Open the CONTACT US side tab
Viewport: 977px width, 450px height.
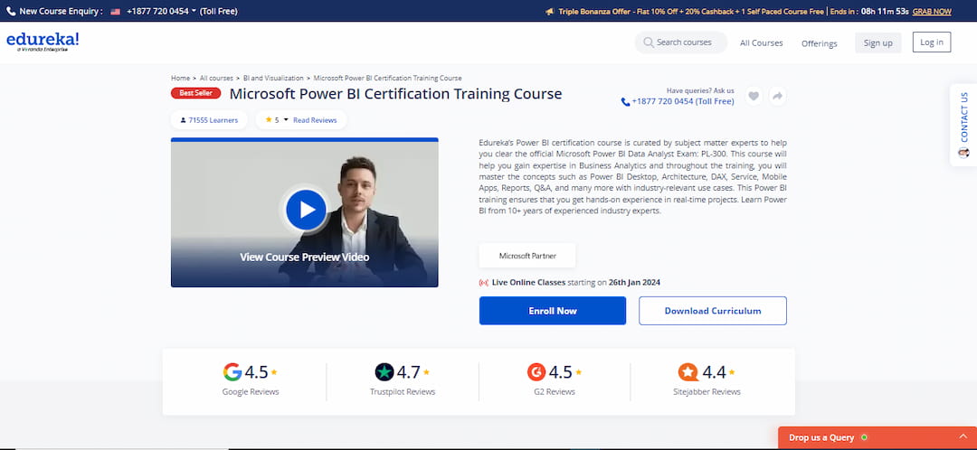point(963,125)
